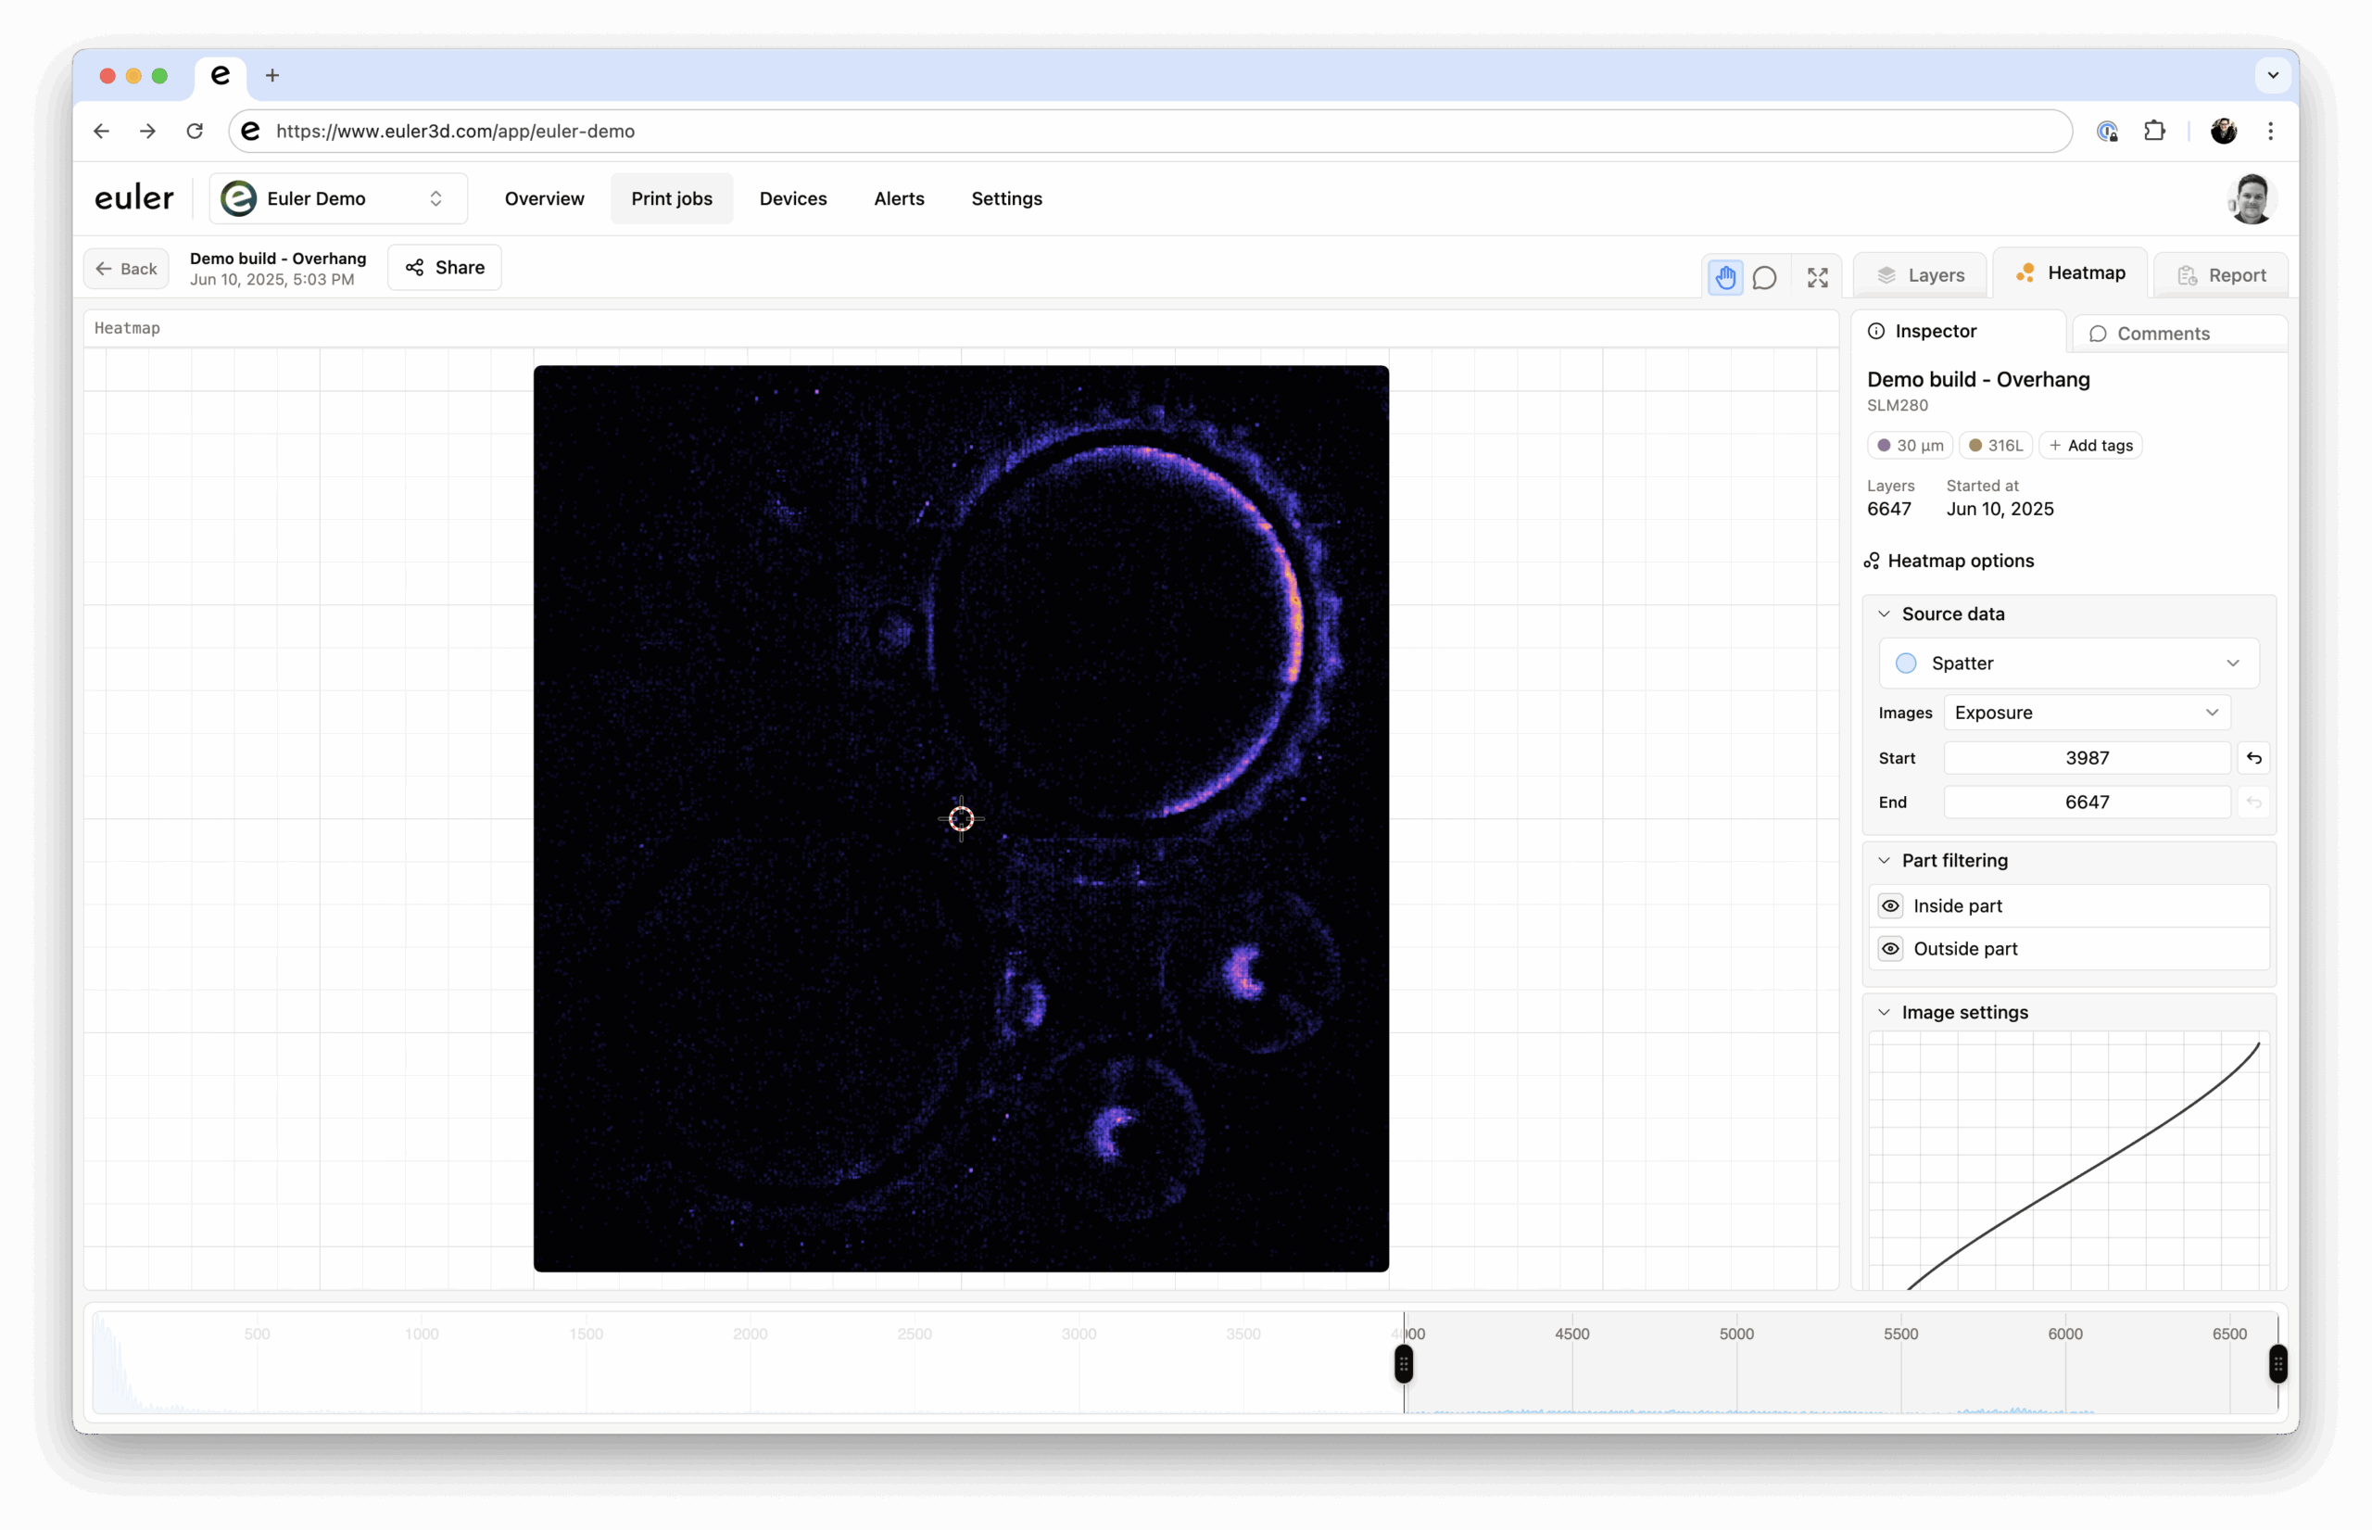This screenshot has height=1530, width=2372.
Task: Open the Comments tab
Action: tap(2162, 334)
